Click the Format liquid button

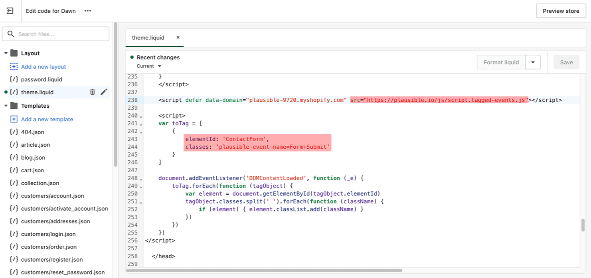501,62
